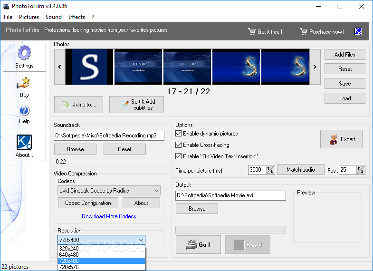Viewport: 373px width, 271px height.
Task: Select first photo thumbnail with S
Action: tap(89, 67)
